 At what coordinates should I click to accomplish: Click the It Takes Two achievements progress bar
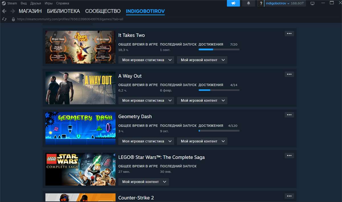(x=219, y=49)
